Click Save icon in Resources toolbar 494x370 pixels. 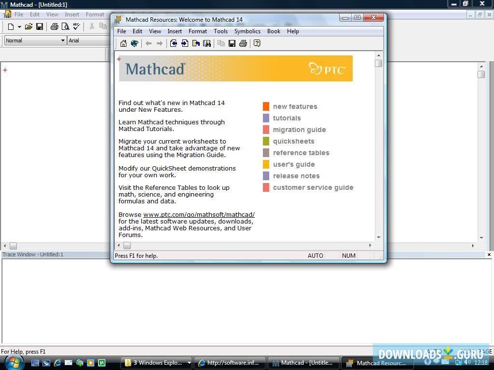[x=232, y=43]
